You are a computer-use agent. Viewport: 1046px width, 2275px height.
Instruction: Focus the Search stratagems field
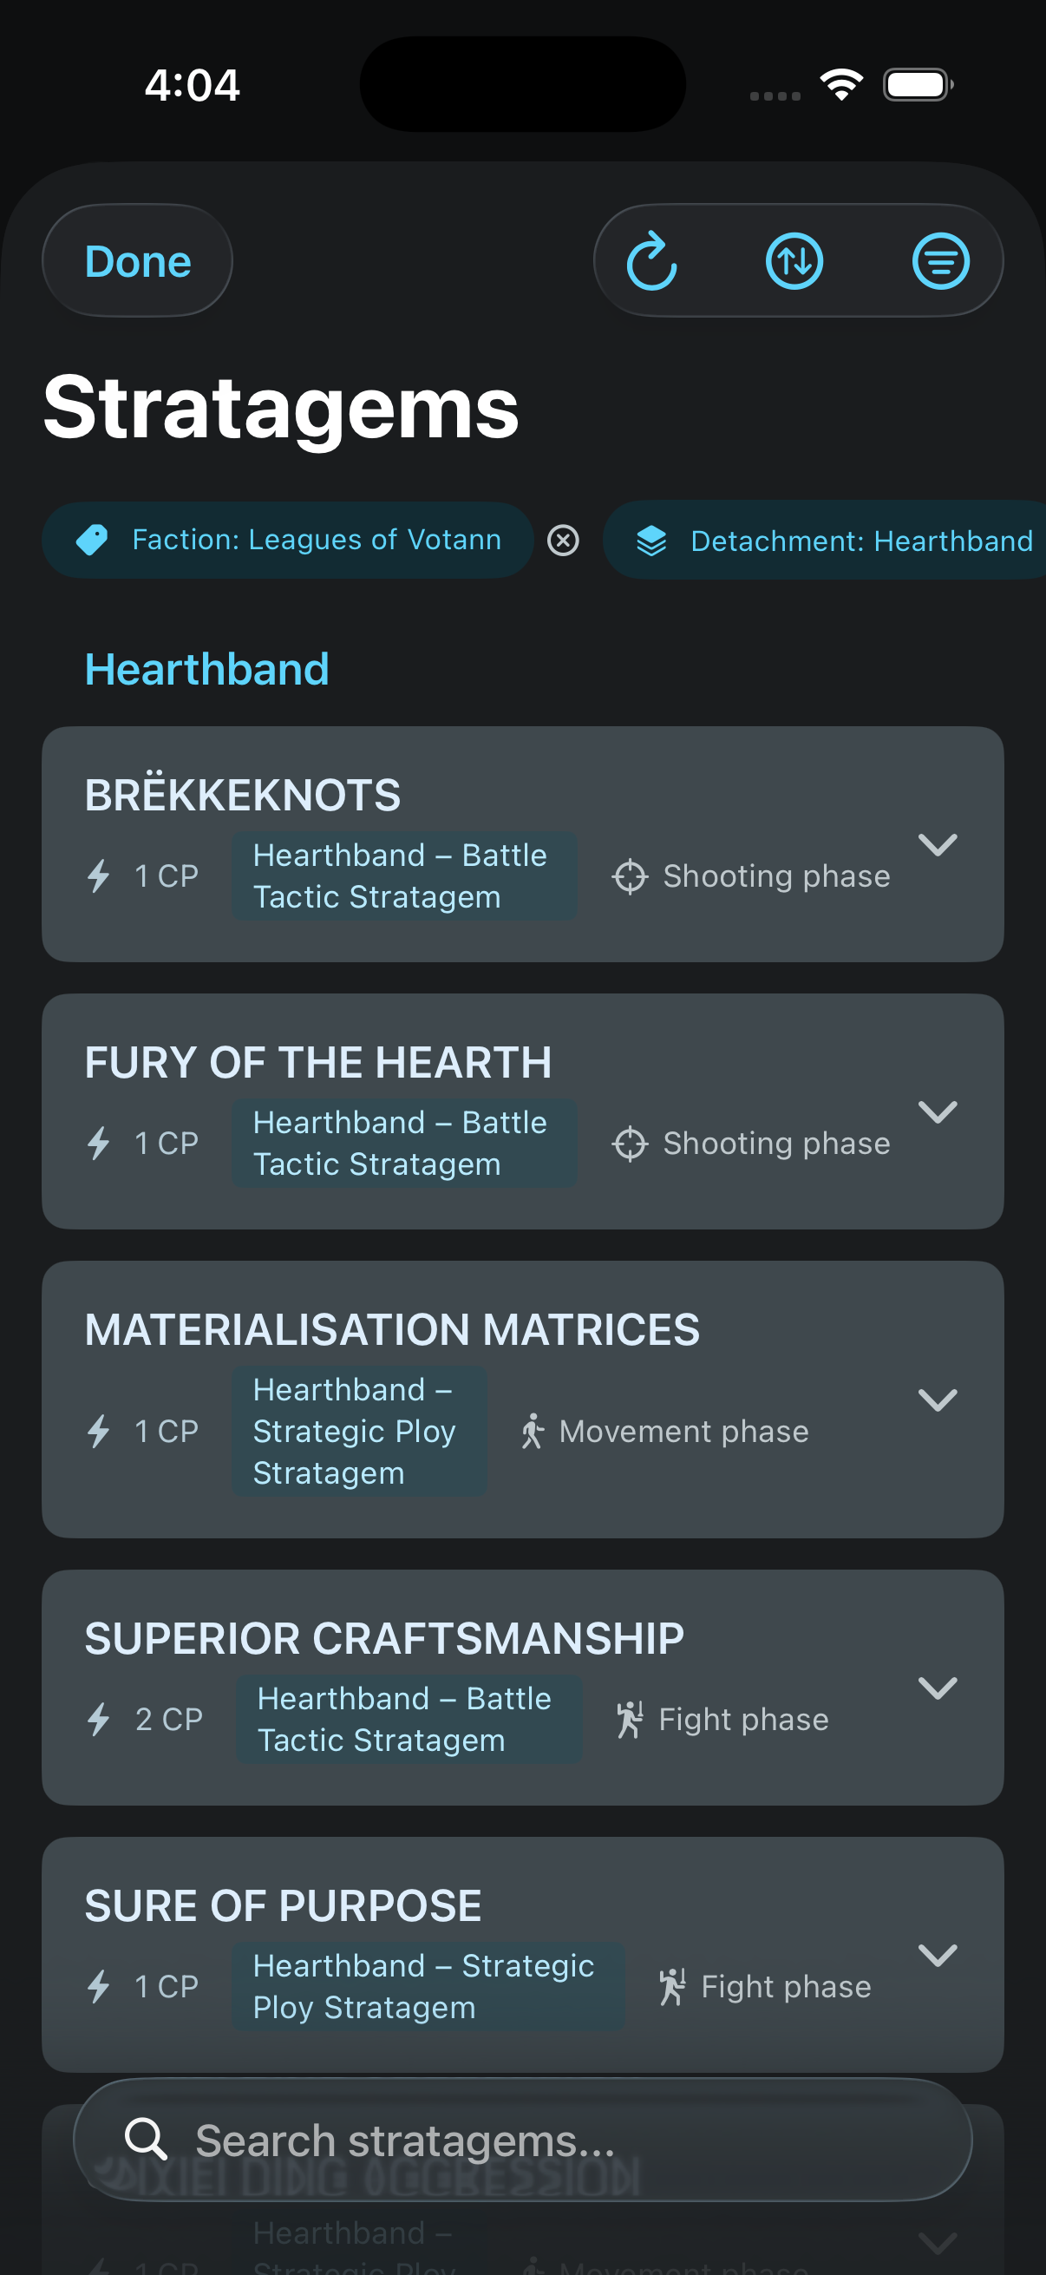pyautogui.click(x=547, y=2141)
